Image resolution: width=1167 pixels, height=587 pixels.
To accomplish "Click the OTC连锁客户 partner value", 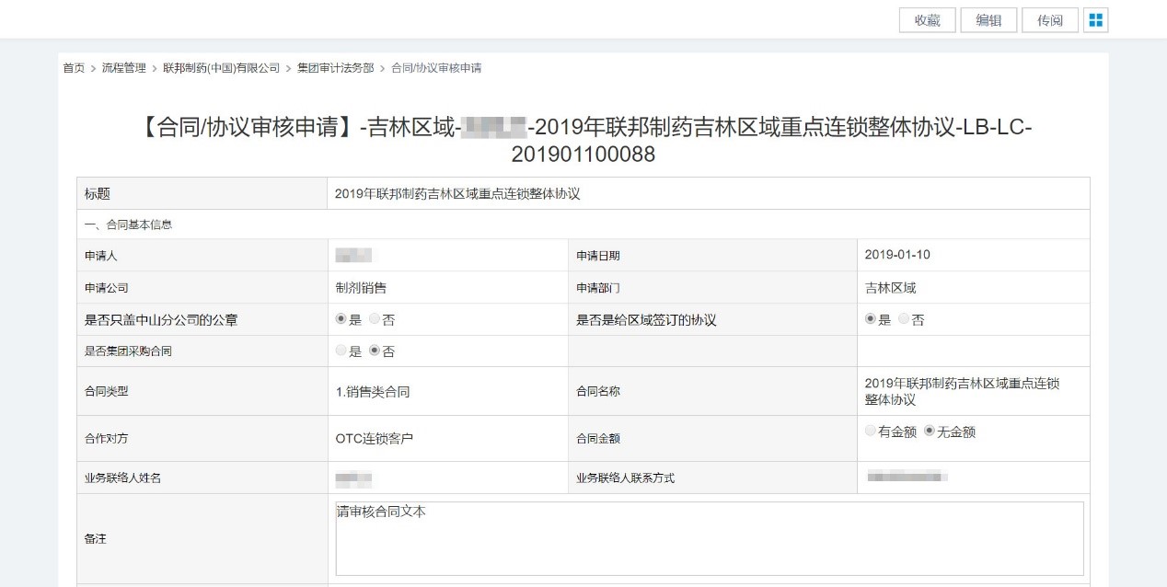I will click(375, 439).
